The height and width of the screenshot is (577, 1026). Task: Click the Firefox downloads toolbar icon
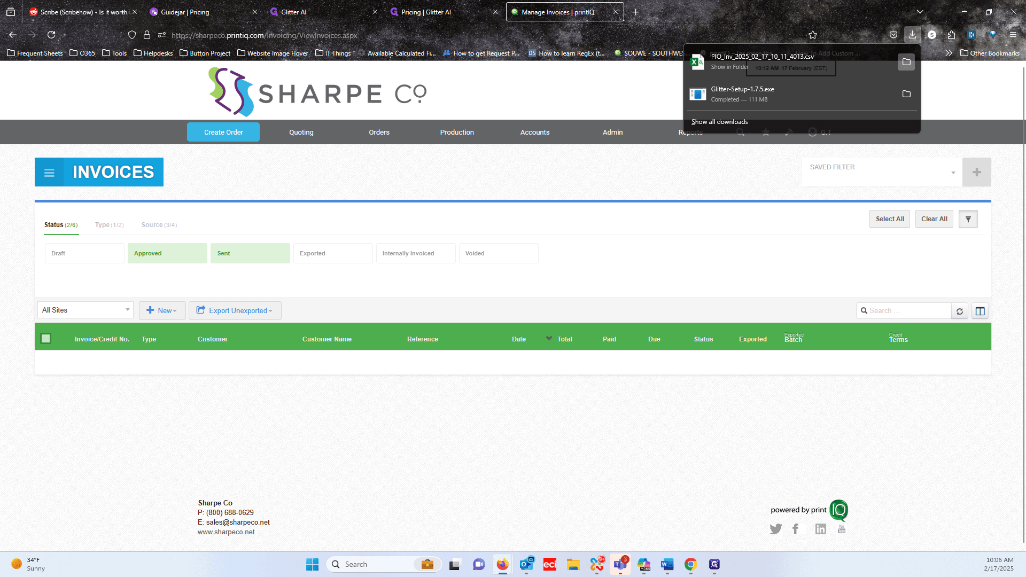912,35
